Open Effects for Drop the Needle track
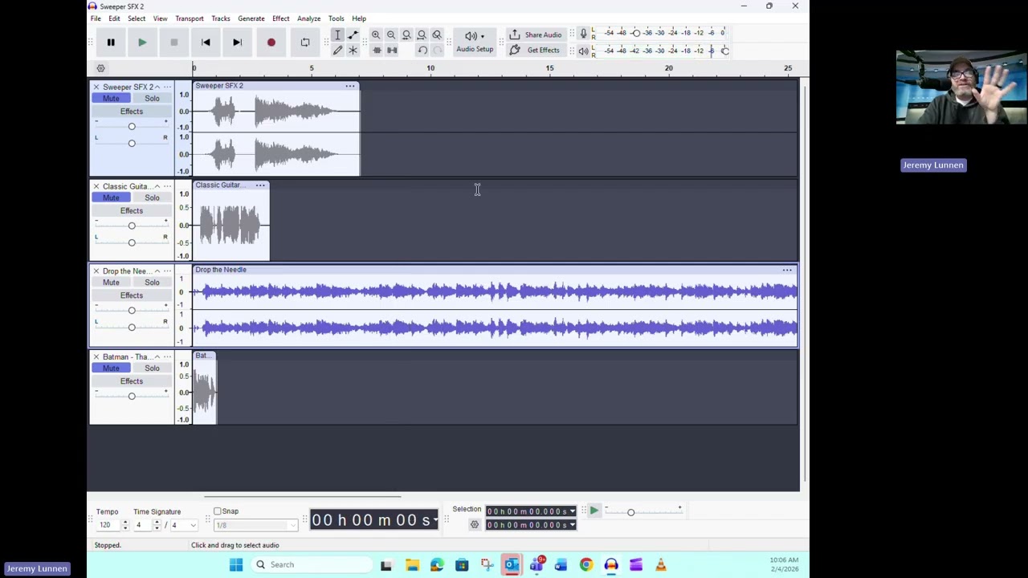The image size is (1028, 578). coord(132,295)
